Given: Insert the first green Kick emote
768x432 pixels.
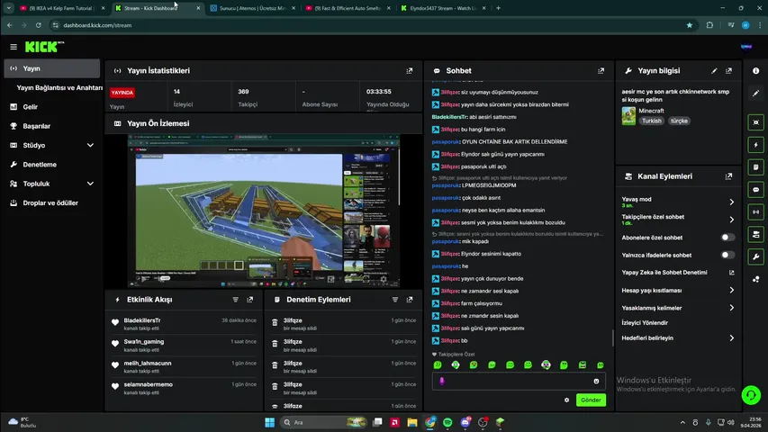Looking at the screenshot, I should click(x=438, y=364).
